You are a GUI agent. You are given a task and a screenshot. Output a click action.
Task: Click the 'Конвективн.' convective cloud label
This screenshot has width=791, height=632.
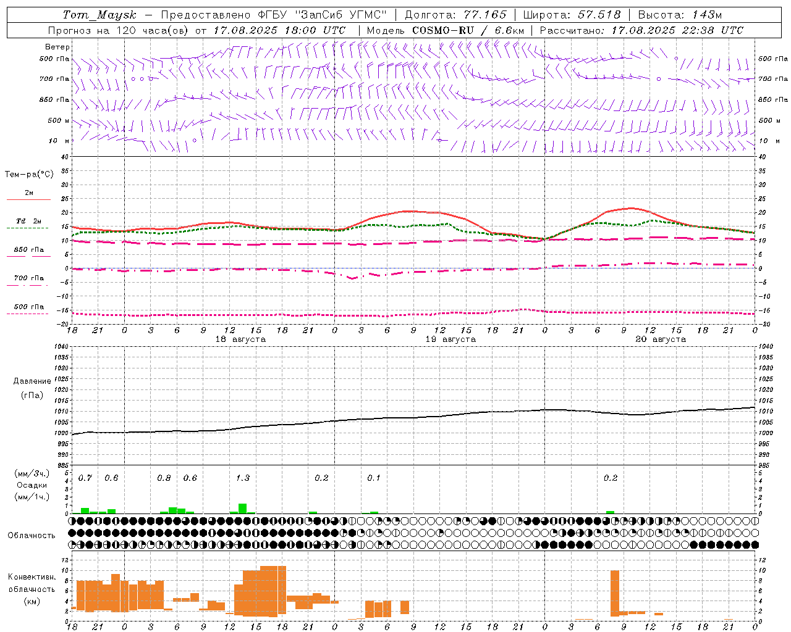click(x=32, y=577)
